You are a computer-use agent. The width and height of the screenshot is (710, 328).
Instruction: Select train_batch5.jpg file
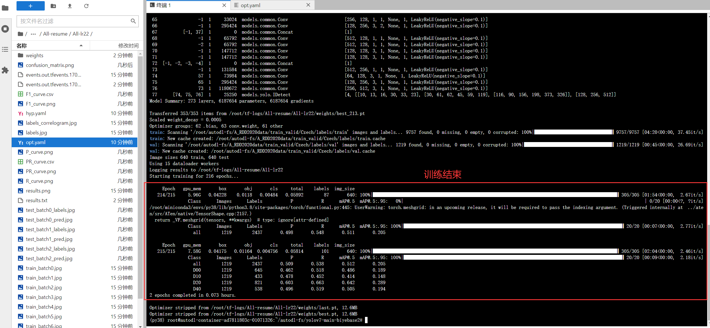[x=75, y=317]
